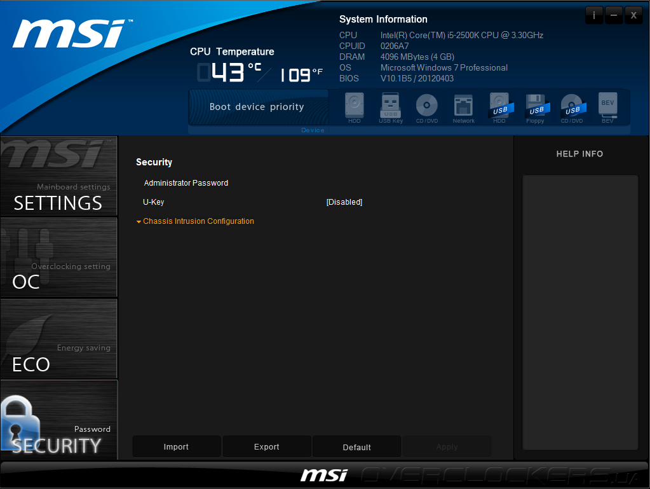Image resolution: width=650 pixels, height=489 pixels.
Task: Close the MSI utility window
Action: pyautogui.click(x=633, y=15)
